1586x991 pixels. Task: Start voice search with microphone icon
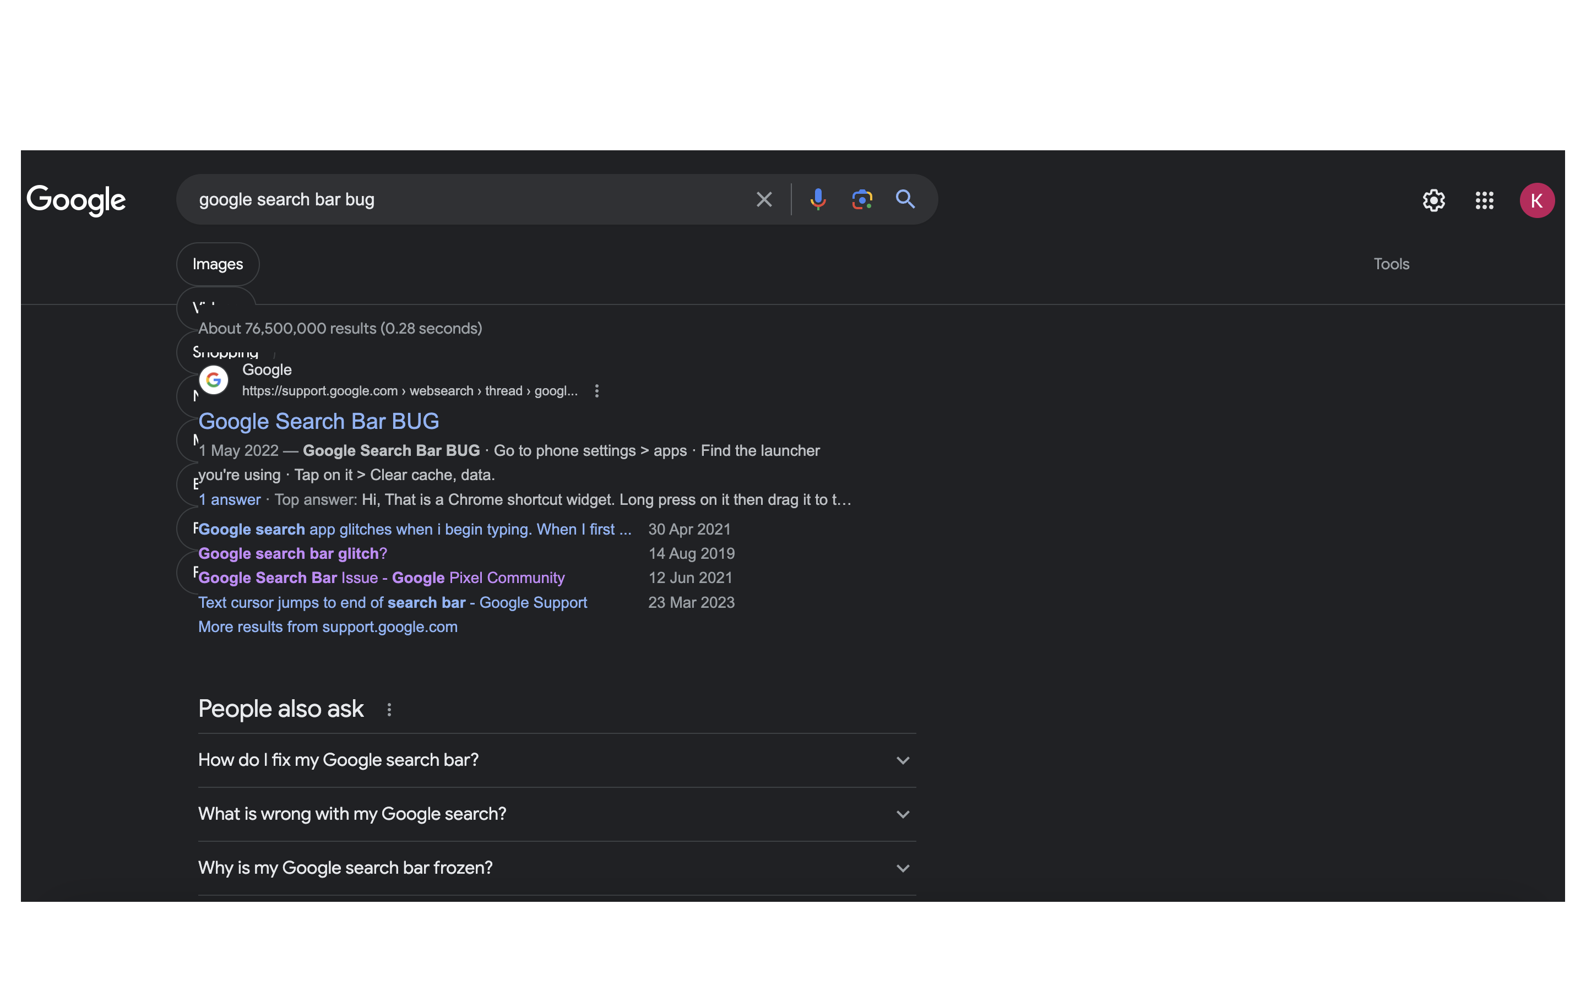817,199
